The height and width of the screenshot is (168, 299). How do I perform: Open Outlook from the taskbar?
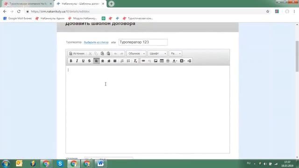tap(19, 163)
